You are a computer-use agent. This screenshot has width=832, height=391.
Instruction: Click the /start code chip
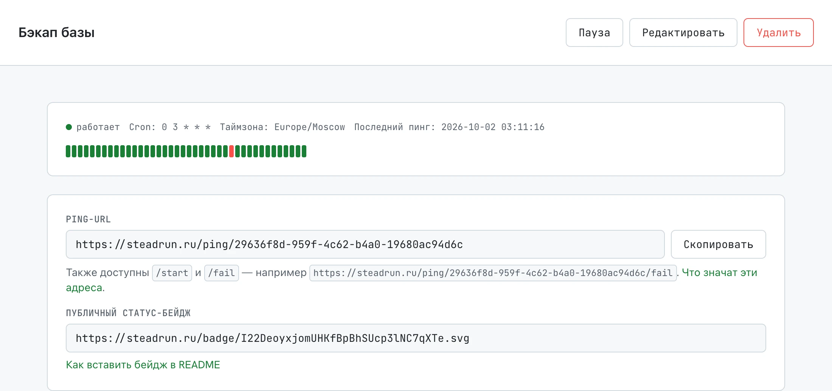coord(172,273)
